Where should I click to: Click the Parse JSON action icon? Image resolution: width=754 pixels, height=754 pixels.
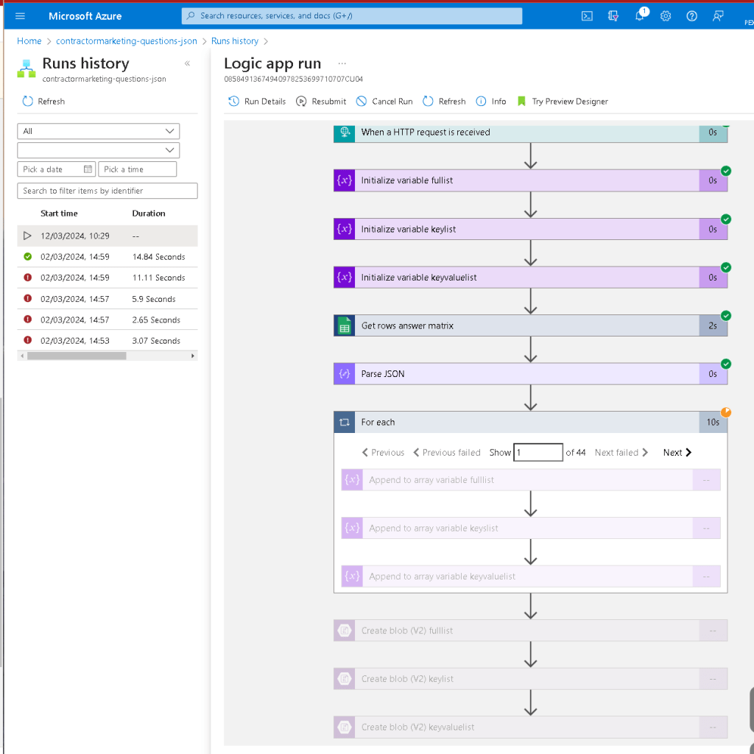tap(345, 374)
